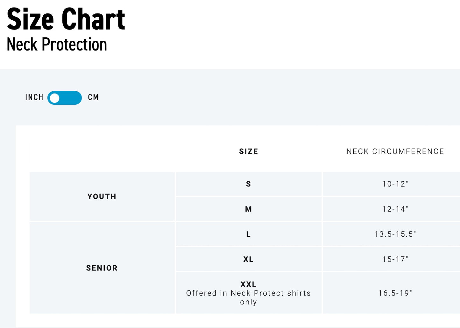
Task: Click the XL size cell
Action: (249, 260)
